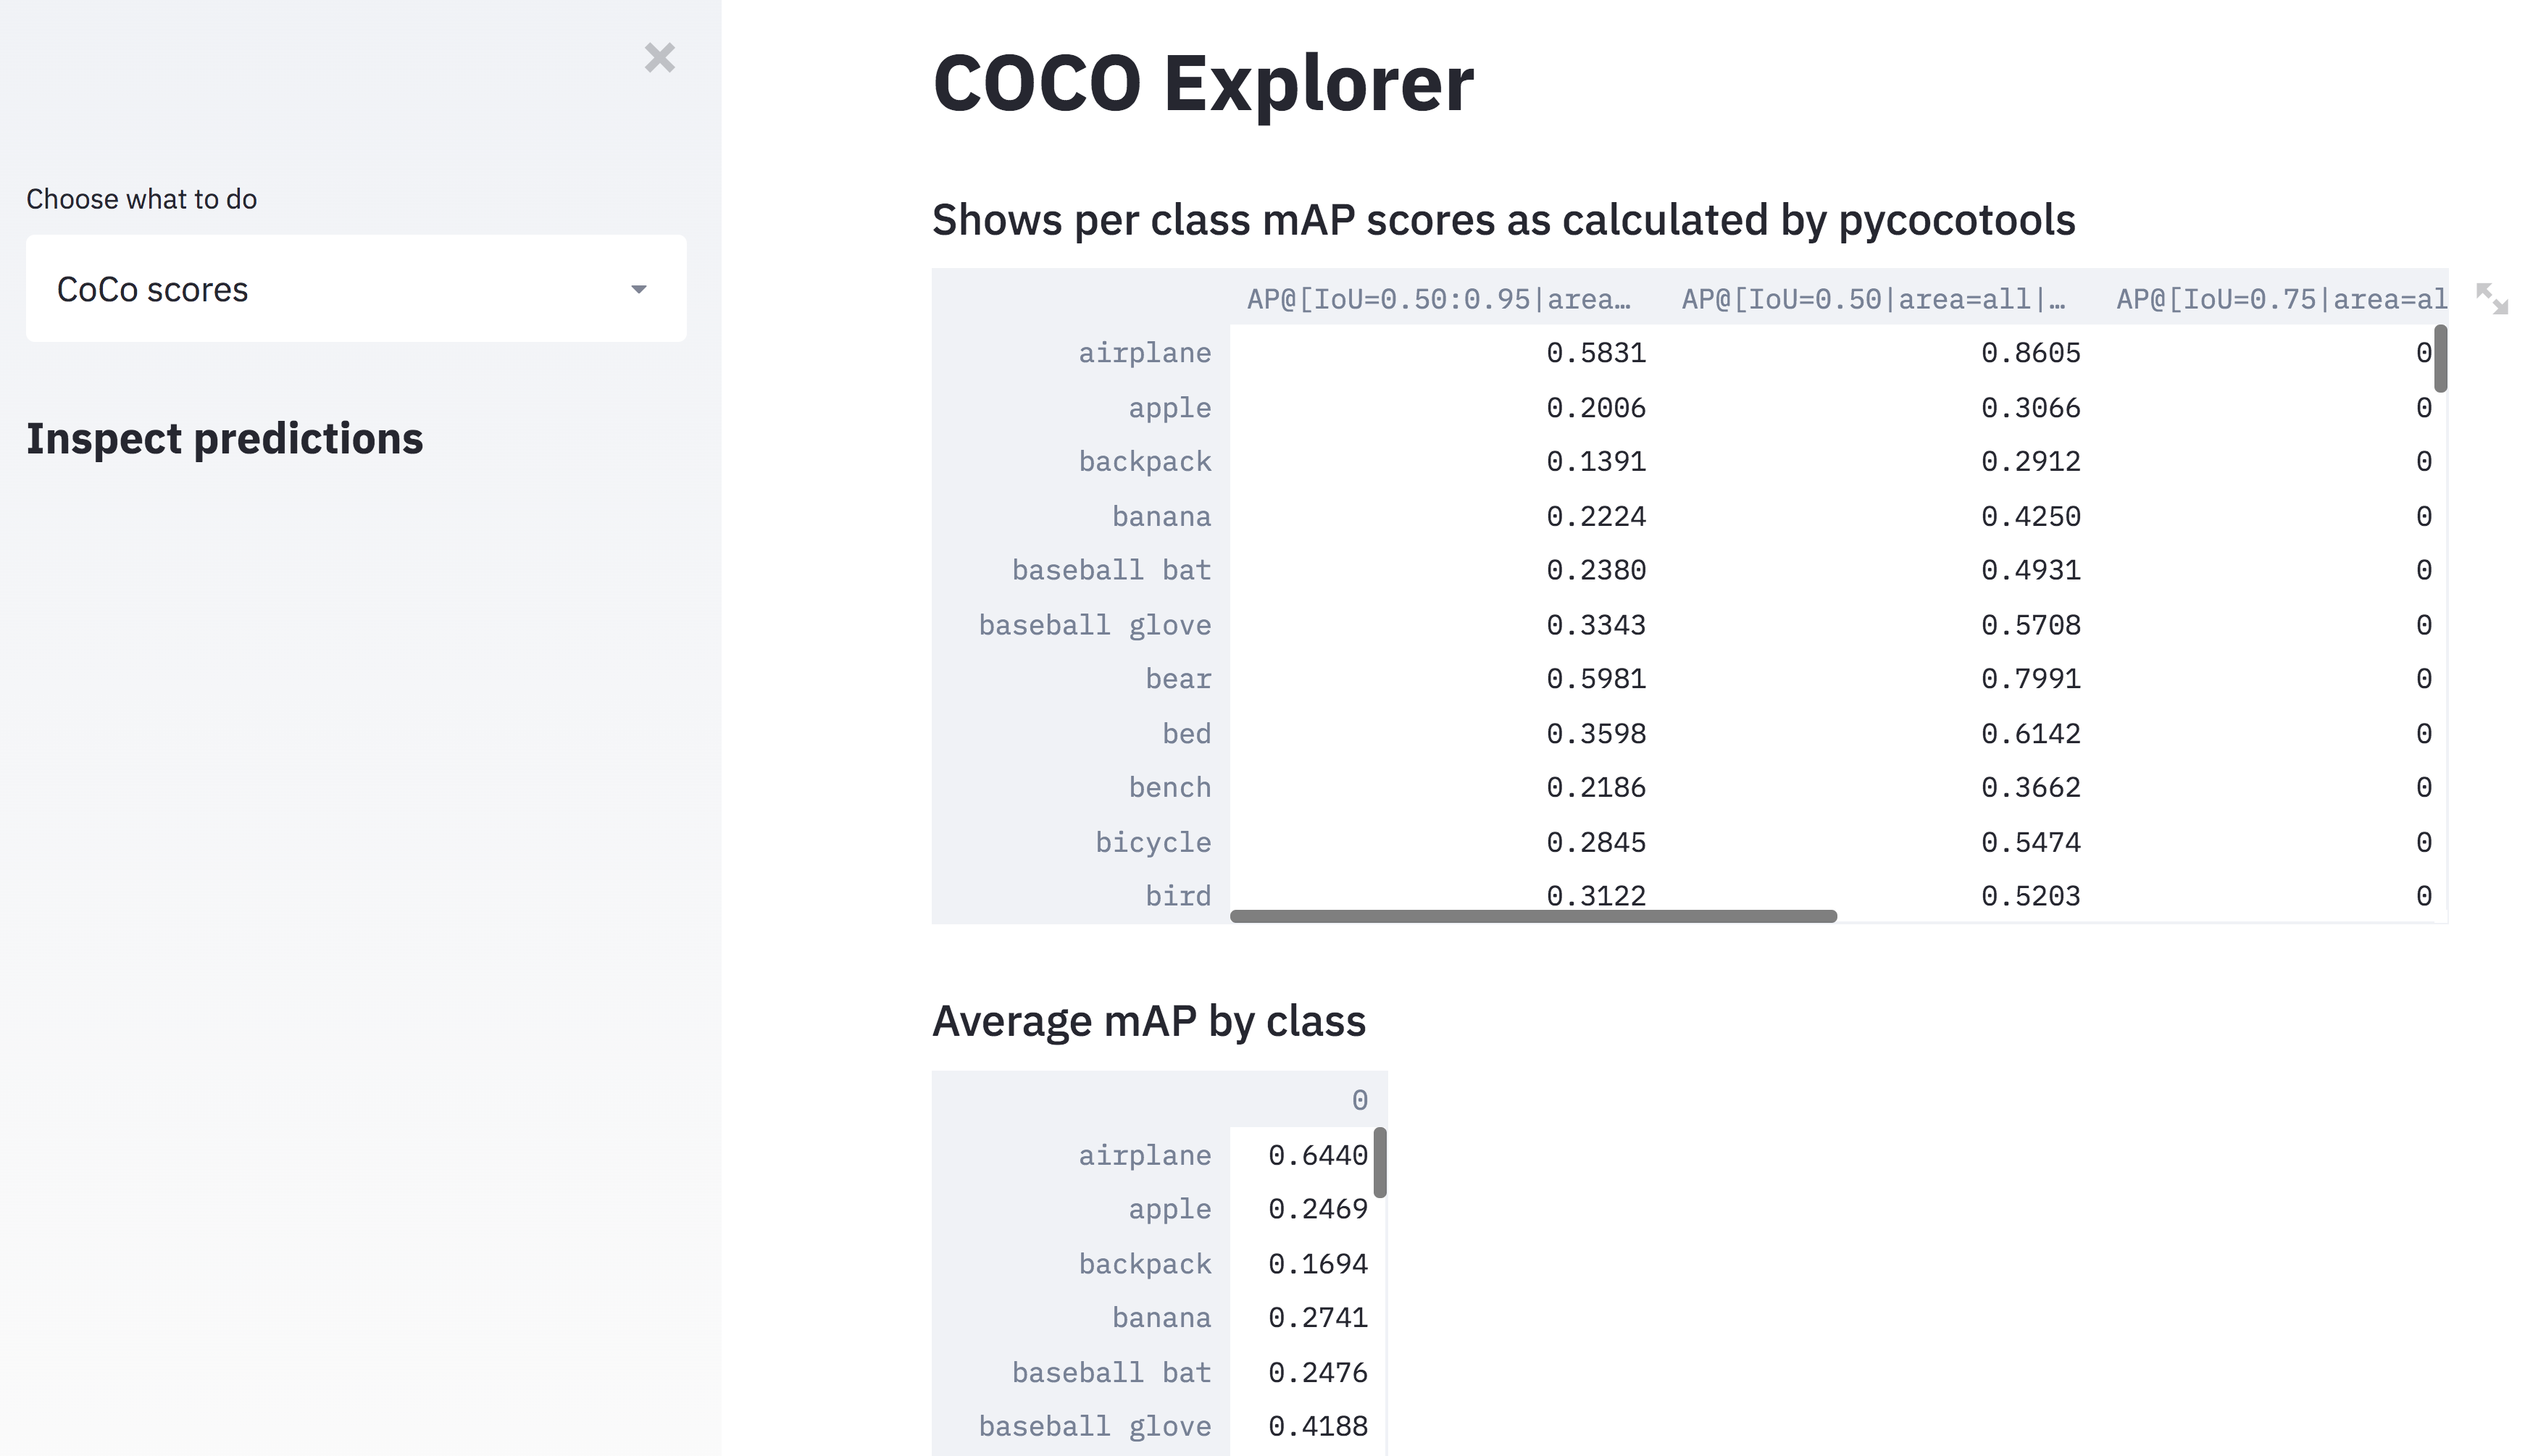Click the vertical scrollbar of the average mAP table
The height and width of the screenshot is (1456, 2546).
coord(1380,1162)
